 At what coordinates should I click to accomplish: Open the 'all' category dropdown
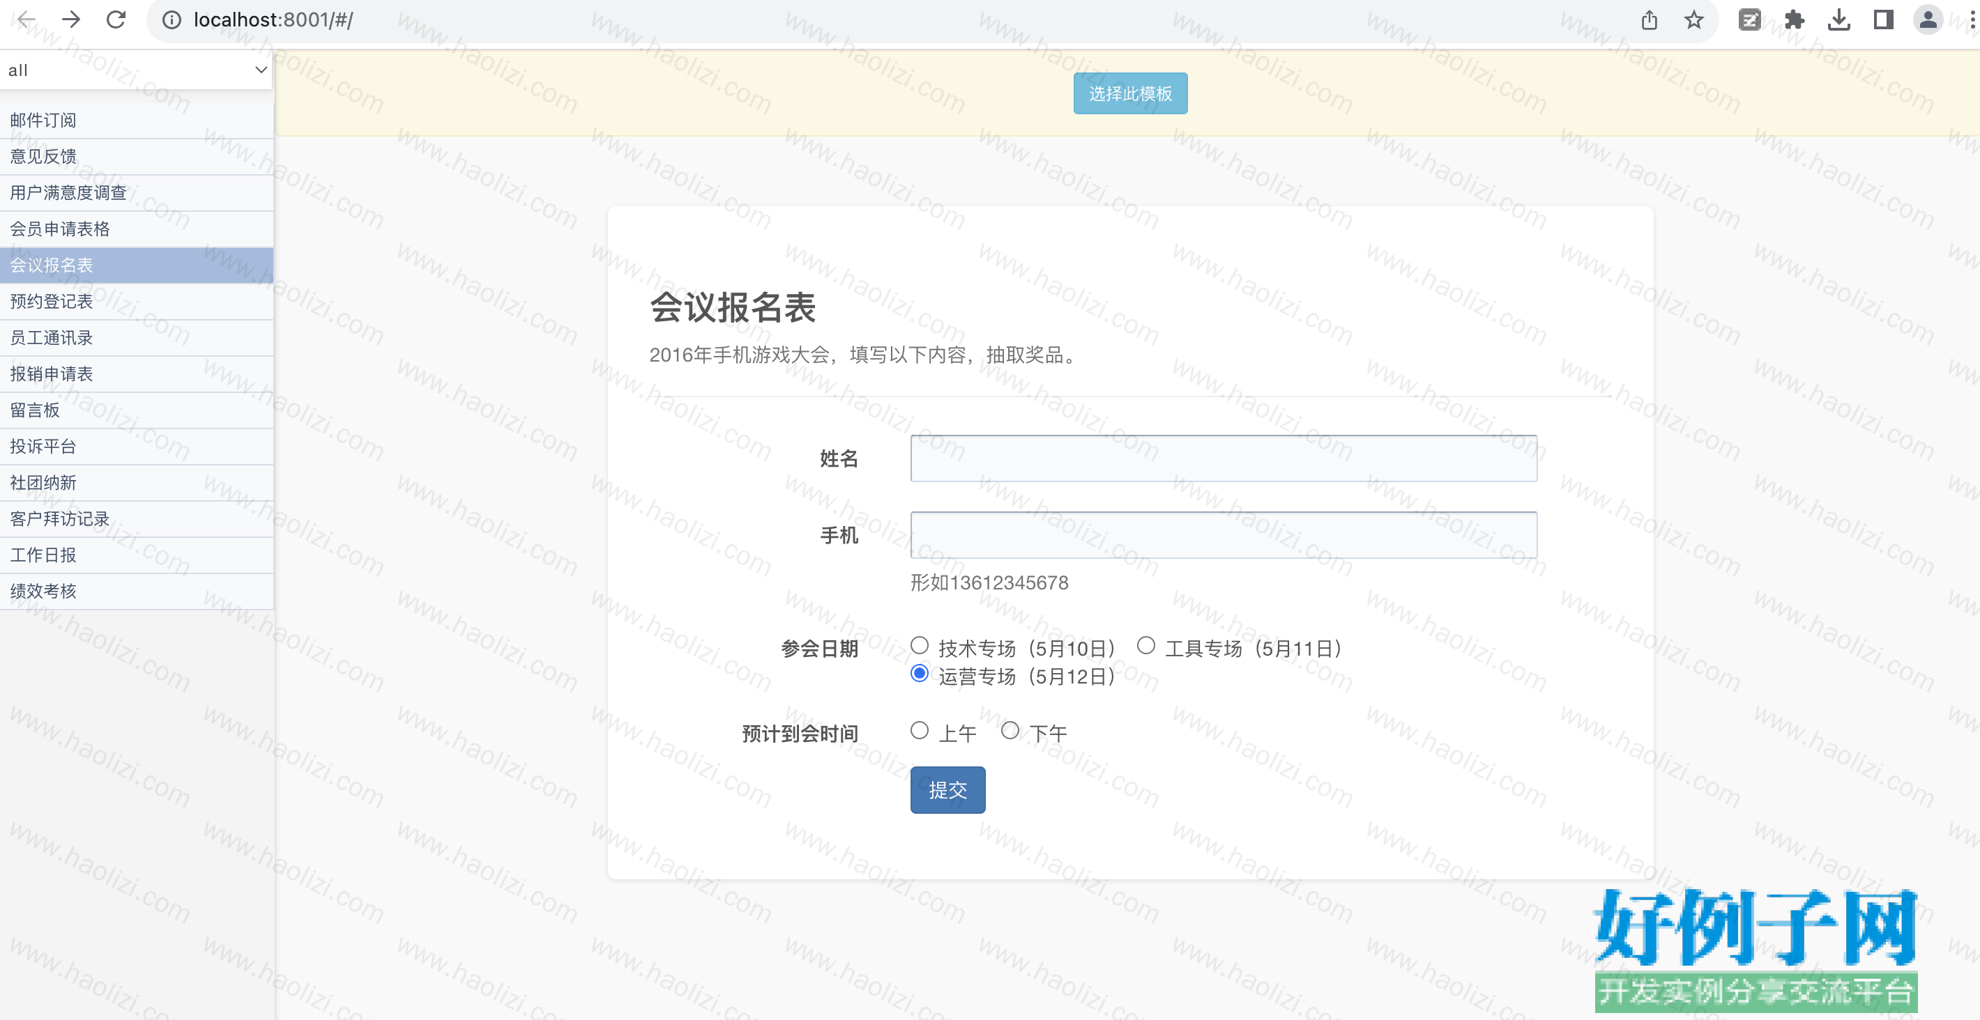pyautogui.click(x=137, y=70)
